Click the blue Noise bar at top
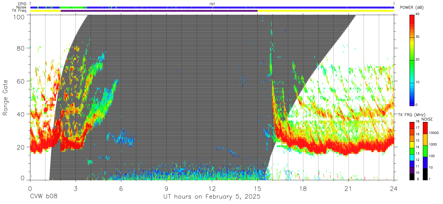 click(x=212, y=7)
